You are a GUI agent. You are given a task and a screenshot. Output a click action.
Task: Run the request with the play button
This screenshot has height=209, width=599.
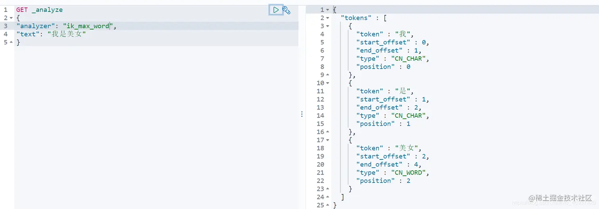[276, 10]
